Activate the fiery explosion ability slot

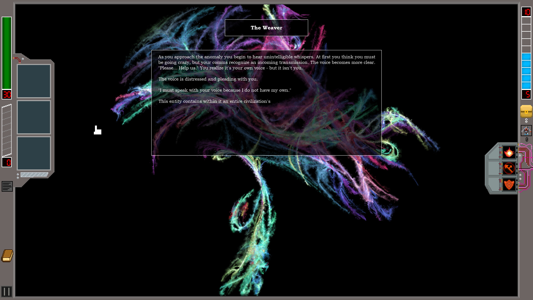point(509,152)
